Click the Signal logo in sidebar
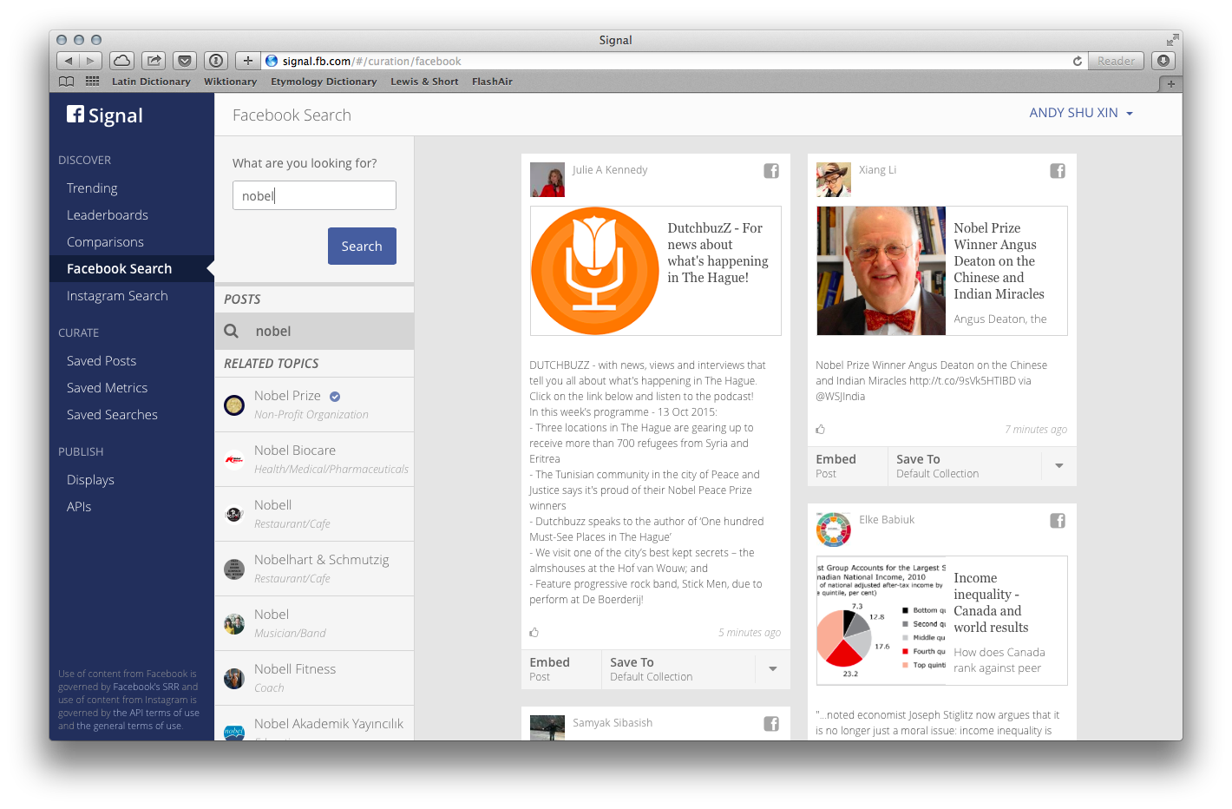 105,115
